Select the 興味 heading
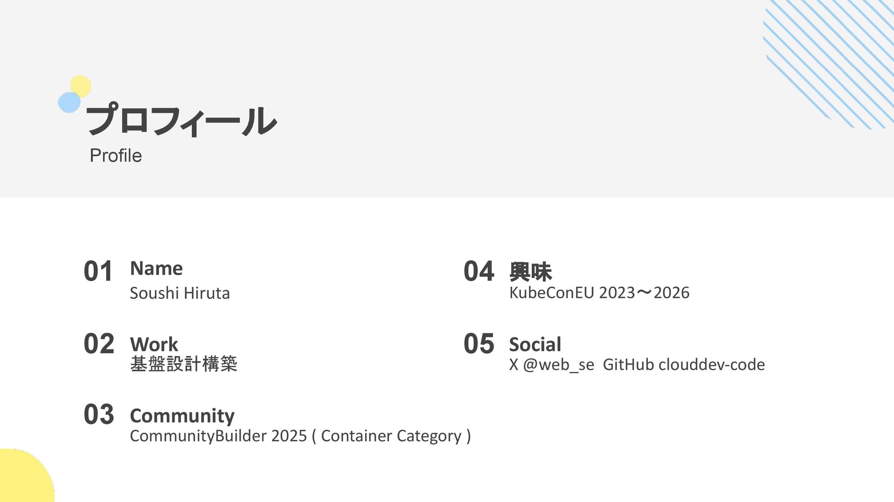Screen dimensions: 894x502 530,271
